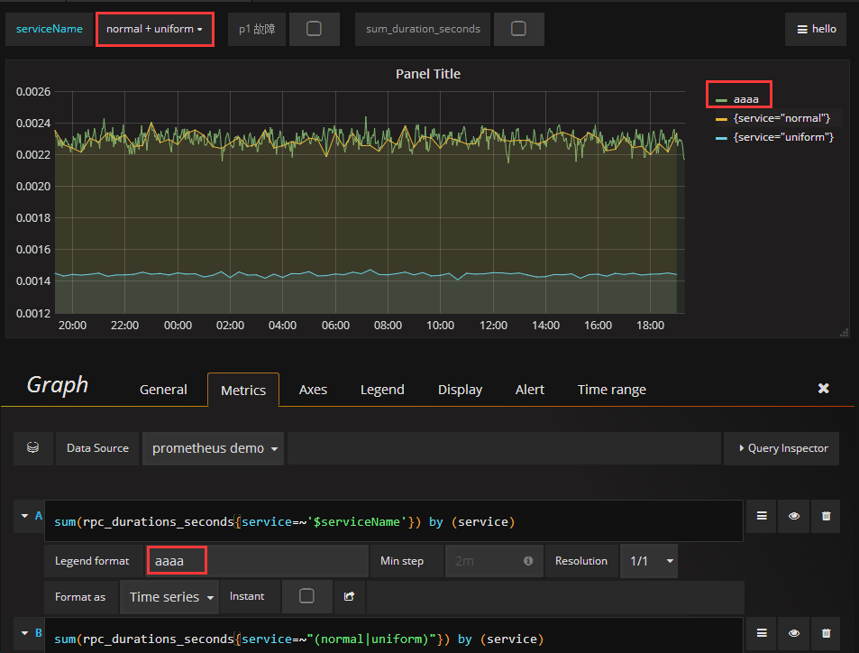Click the database icon beside Data Source
The height and width of the screenshot is (653, 859).
32,448
